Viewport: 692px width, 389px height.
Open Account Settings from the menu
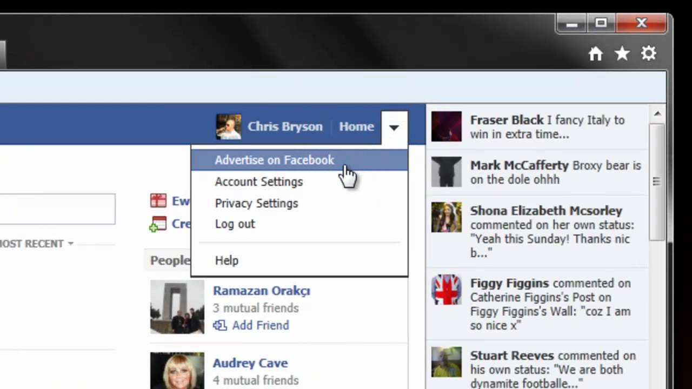pyautogui.click(x=259, y=182)
